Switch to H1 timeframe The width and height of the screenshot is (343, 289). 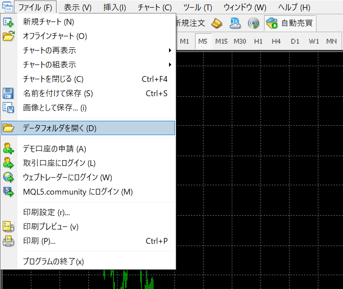pyautogui.click(x=258, y=41)
